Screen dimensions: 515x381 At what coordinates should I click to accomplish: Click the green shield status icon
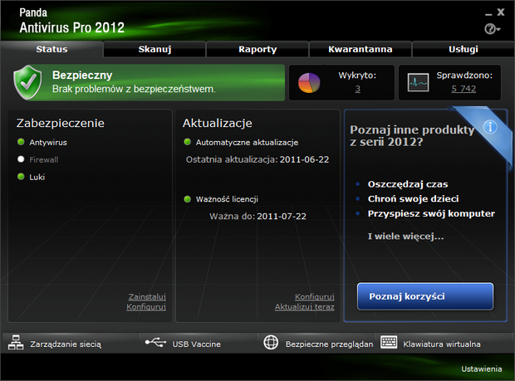(x=29, y=81)
